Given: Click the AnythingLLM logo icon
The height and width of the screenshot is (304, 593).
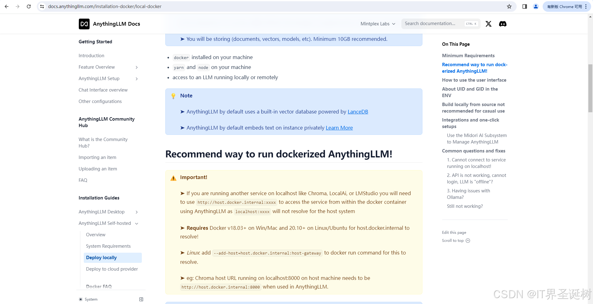Looking at the screenshot, I should (x=84, y=24).
